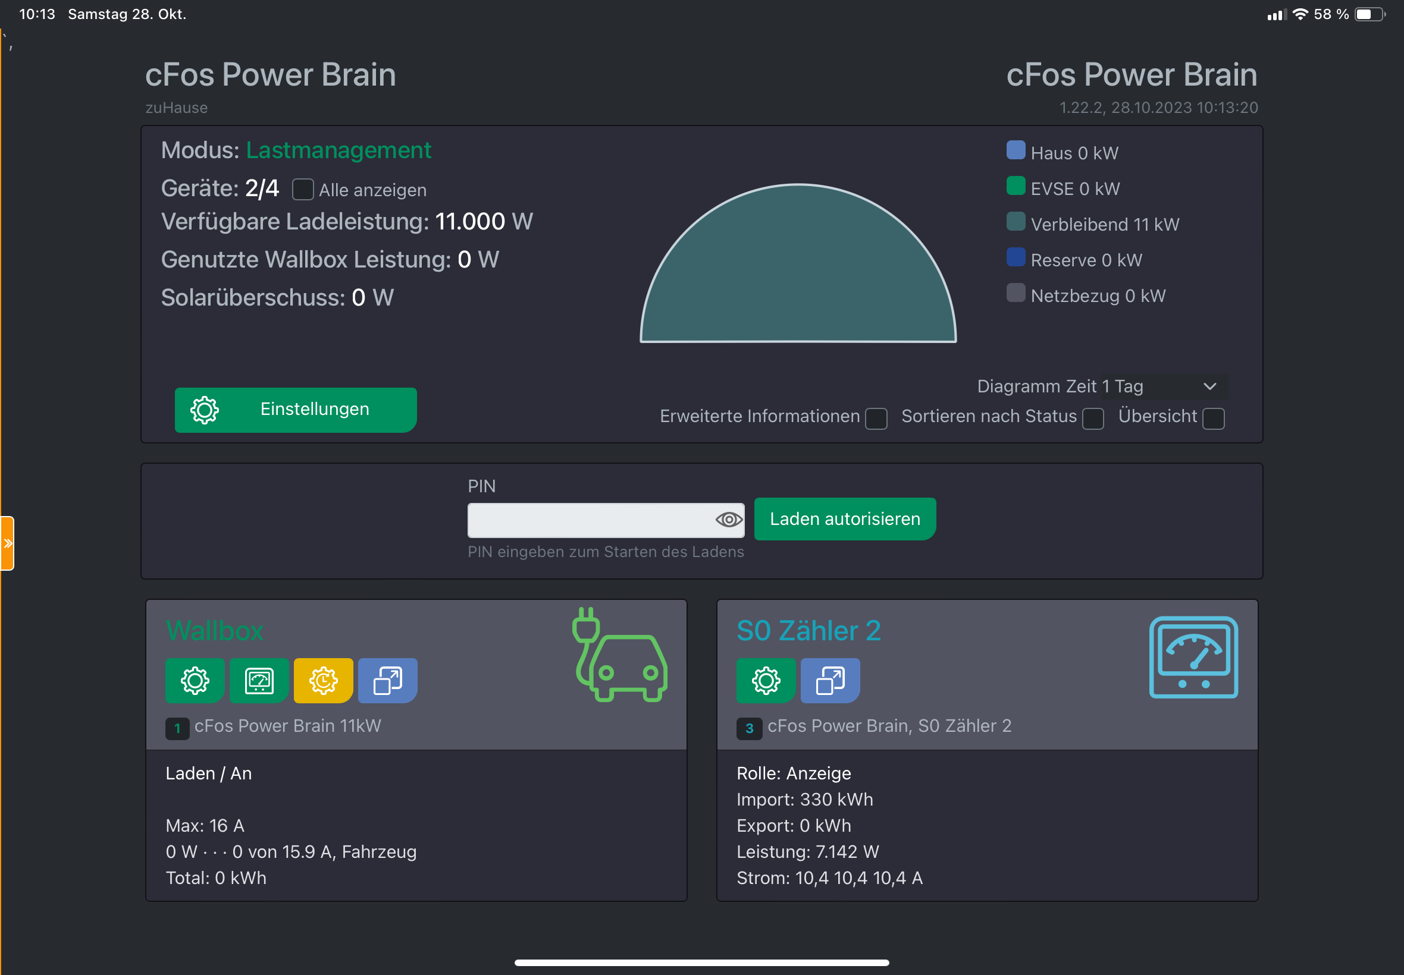The width and height of the screenshot is (1404, 975).
Task: Click the Verbleibend legend color swatch
Action: point(1016,221)
